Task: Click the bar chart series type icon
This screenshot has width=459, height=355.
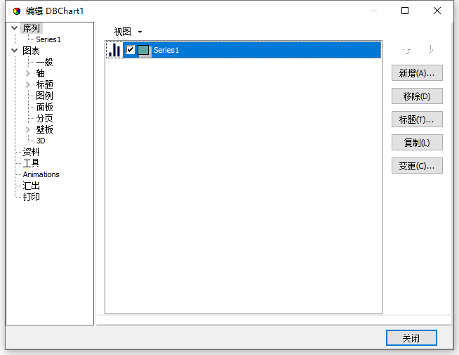Action: (114, 50)
